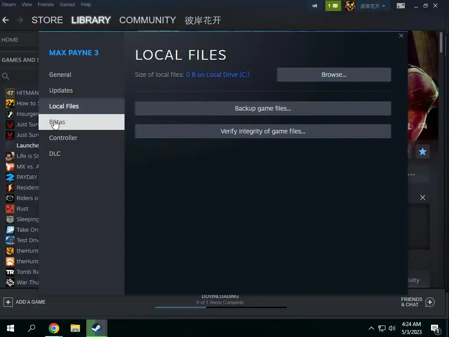Image resolution: width=449 pixels, height=337 pixels.
Task: Open Google Chrome from taskbar
Action: point(54,328)
